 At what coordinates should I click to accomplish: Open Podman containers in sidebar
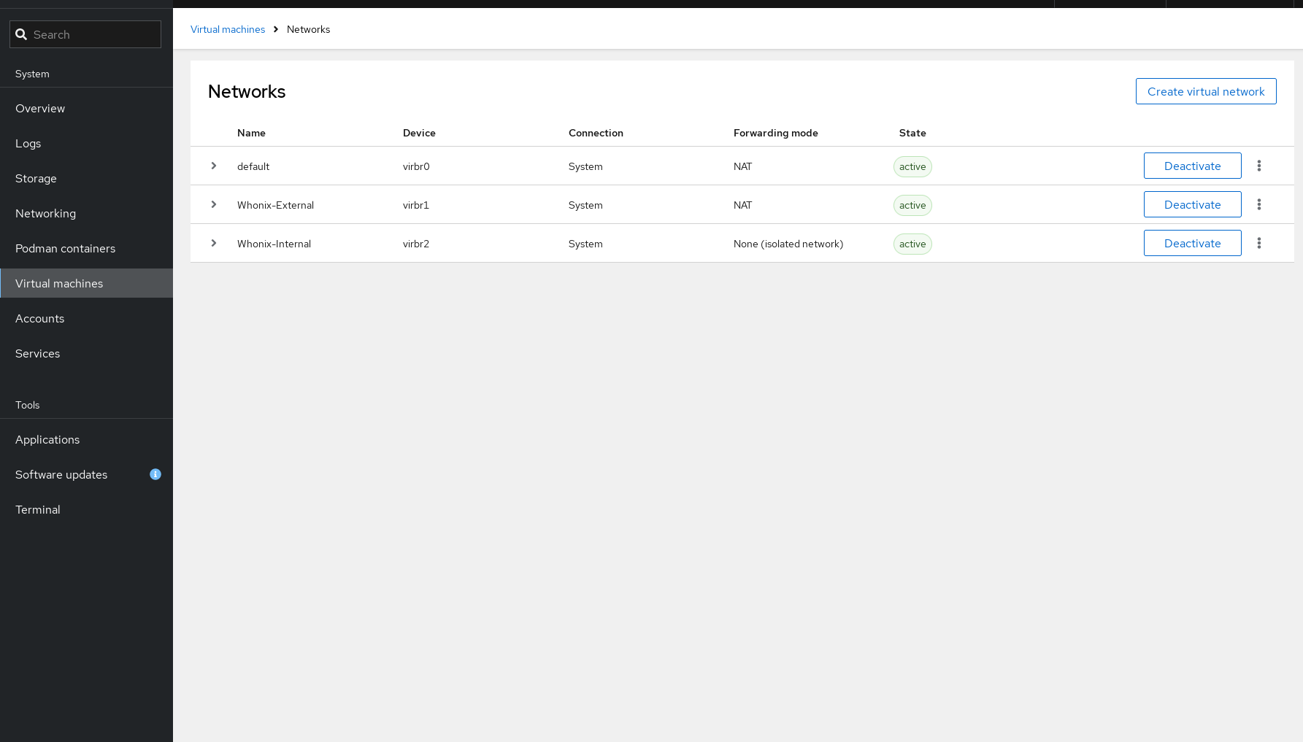(65, 248)
